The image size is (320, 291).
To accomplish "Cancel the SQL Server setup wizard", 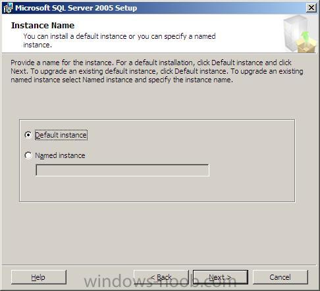I will coord(280,277).
